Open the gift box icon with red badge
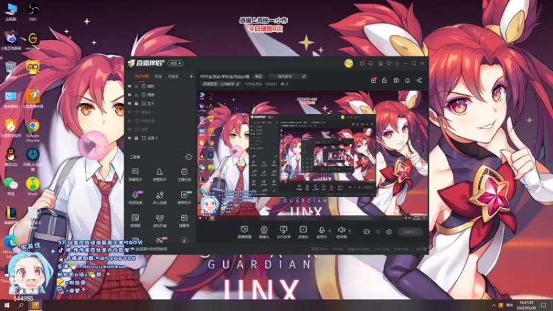This screenshot has width=553, height=311. 373,80
